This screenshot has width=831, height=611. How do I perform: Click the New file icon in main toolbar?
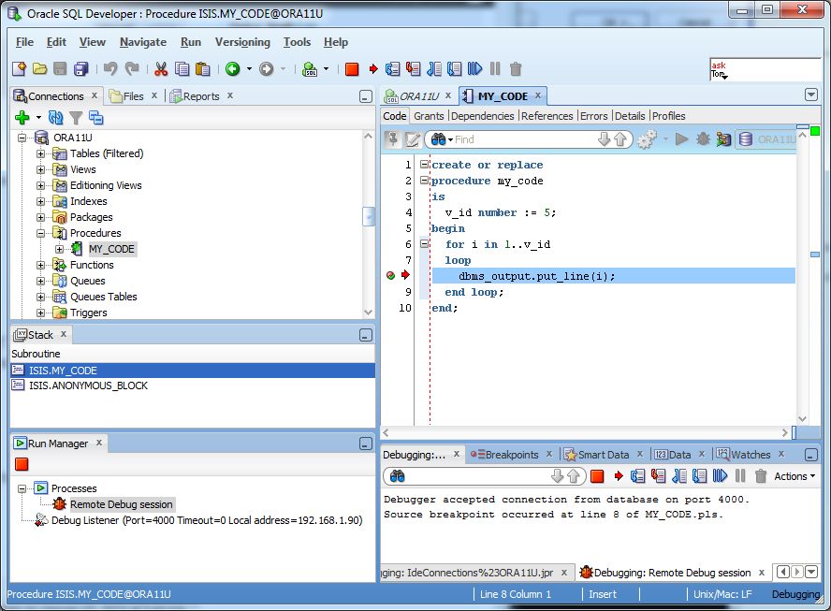[x=19, y=69]
